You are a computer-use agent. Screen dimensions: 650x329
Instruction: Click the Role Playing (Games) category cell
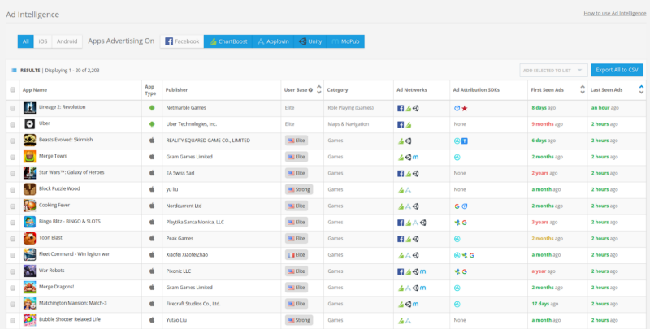point(351,108)
